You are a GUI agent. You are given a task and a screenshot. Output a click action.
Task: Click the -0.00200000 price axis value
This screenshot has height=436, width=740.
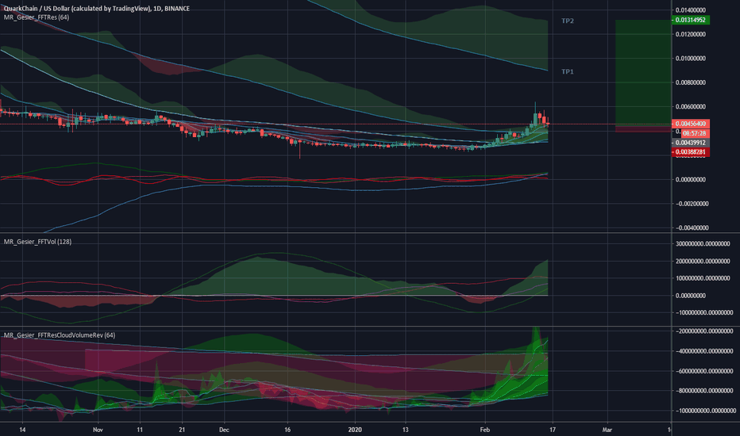pos(691,204)
